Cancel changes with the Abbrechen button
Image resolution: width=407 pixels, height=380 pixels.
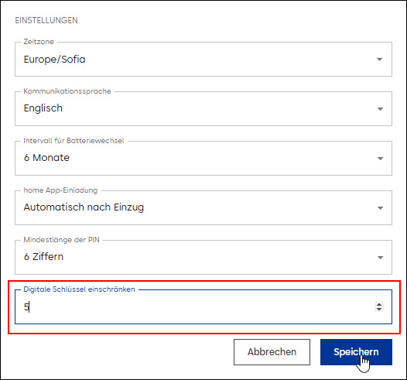tap(272, 352)
